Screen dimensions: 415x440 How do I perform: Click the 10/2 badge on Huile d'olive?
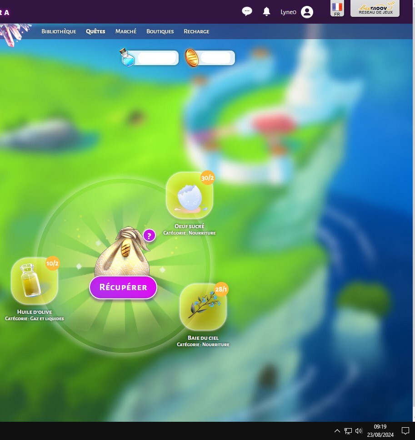pyautogui.click(x=52, y=263)
